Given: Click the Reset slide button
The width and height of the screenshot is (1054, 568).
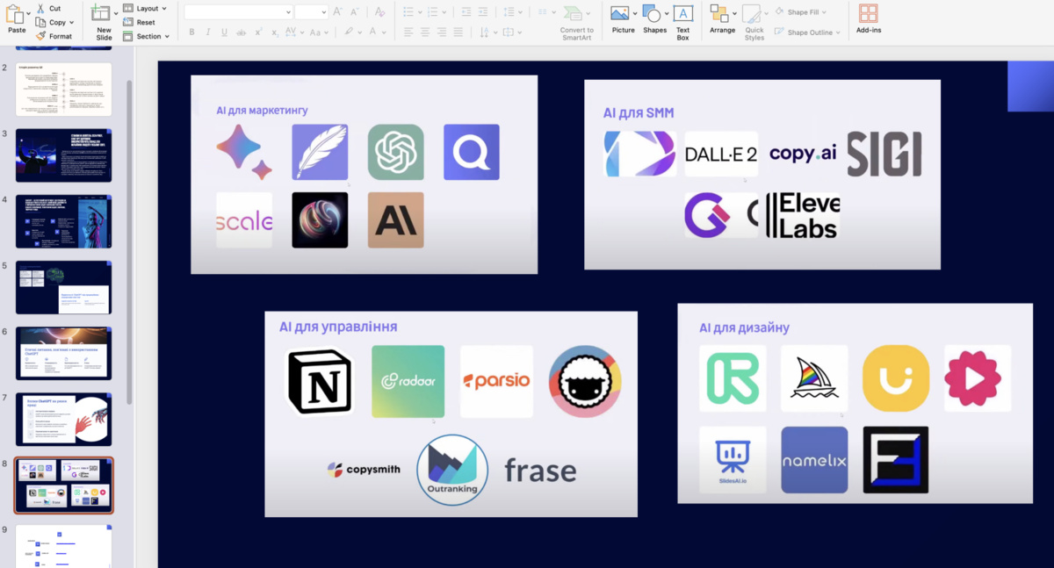Looking at the screenshot, I should [x=140, y=22].
